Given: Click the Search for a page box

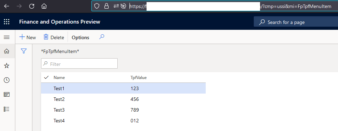Looking at the screenshot, I should click(296, 22).
